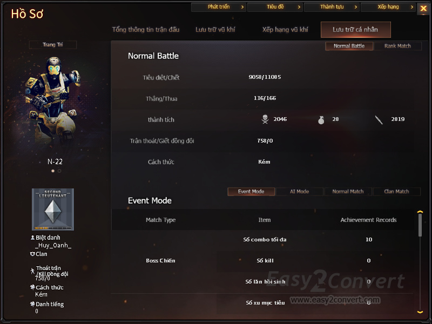Select the first character page dot

click(53, 171)
